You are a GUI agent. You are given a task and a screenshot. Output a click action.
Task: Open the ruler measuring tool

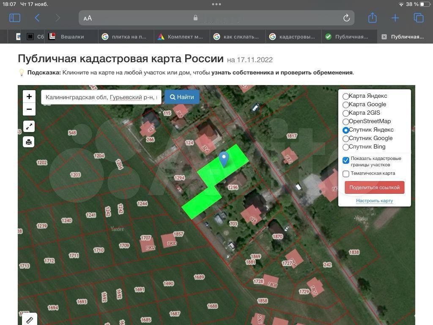click(29, 320)
